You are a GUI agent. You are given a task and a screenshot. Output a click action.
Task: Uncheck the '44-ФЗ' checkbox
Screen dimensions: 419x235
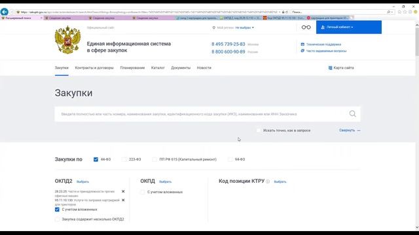96,159
